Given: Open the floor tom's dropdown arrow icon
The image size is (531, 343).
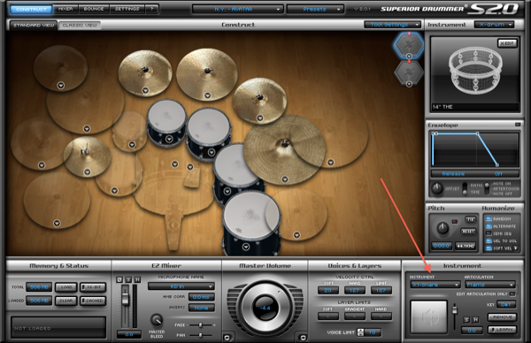Looking at the screenshot, I should pyautogui.click(x=246, y=247).
